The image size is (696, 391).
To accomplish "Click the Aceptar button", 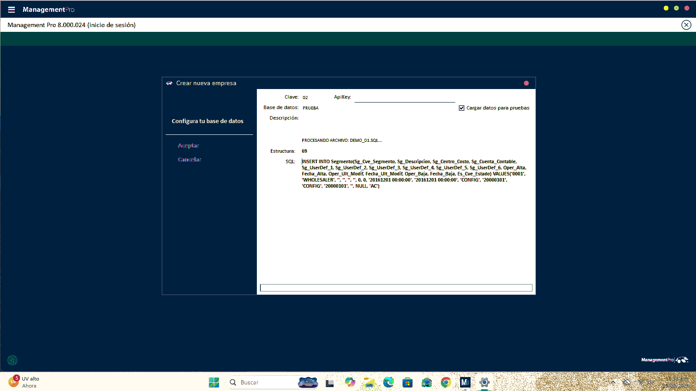I will (188, 146).
